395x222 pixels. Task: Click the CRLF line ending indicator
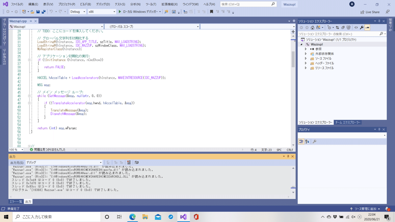click(290, 150)
